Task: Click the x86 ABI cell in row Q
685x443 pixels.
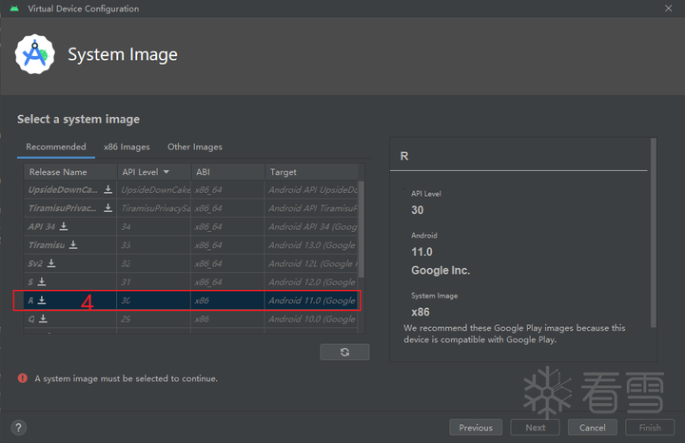Action: click(x=228, y=319)
